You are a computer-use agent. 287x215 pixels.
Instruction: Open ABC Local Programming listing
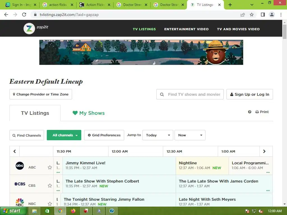click(251, 166)
